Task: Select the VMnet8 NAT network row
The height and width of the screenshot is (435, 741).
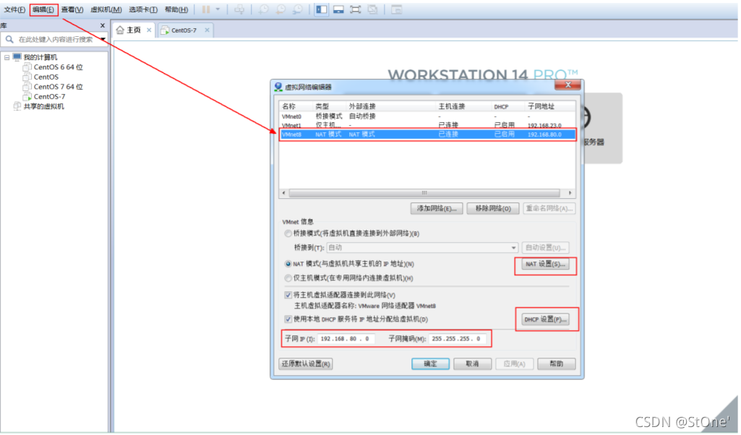Action: pyautogui.click(x=427, y=134)
